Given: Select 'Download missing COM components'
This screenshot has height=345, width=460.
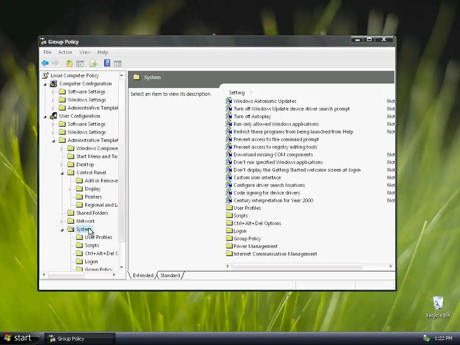Looking at the screenshot, I should pos(273,155).
